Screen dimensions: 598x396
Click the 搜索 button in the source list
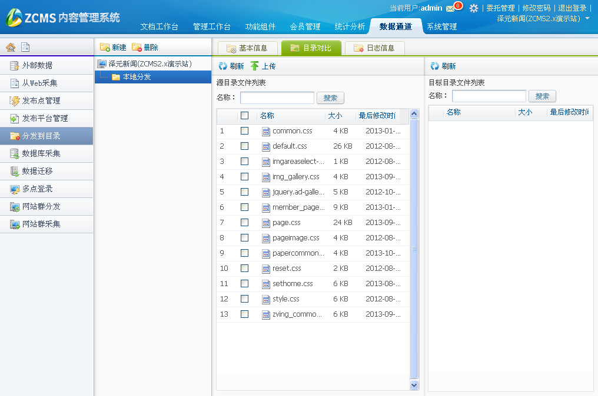click(x=330, y=98)
